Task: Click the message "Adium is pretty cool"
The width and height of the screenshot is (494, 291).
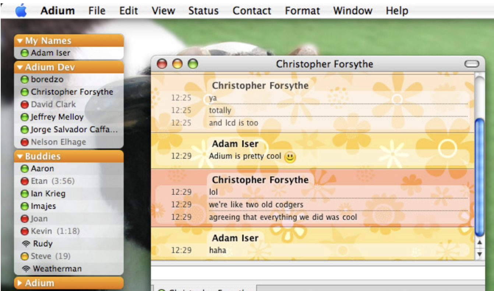Action: pyautogui.click(x=245, y=156)
